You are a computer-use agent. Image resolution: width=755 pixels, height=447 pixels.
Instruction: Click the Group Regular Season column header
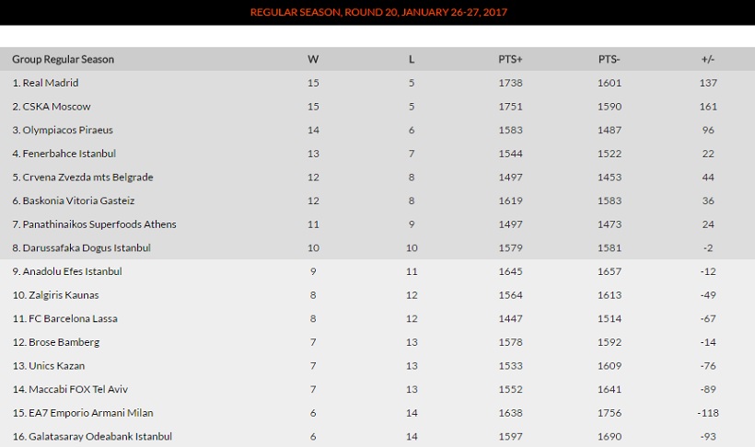(63, 59)
